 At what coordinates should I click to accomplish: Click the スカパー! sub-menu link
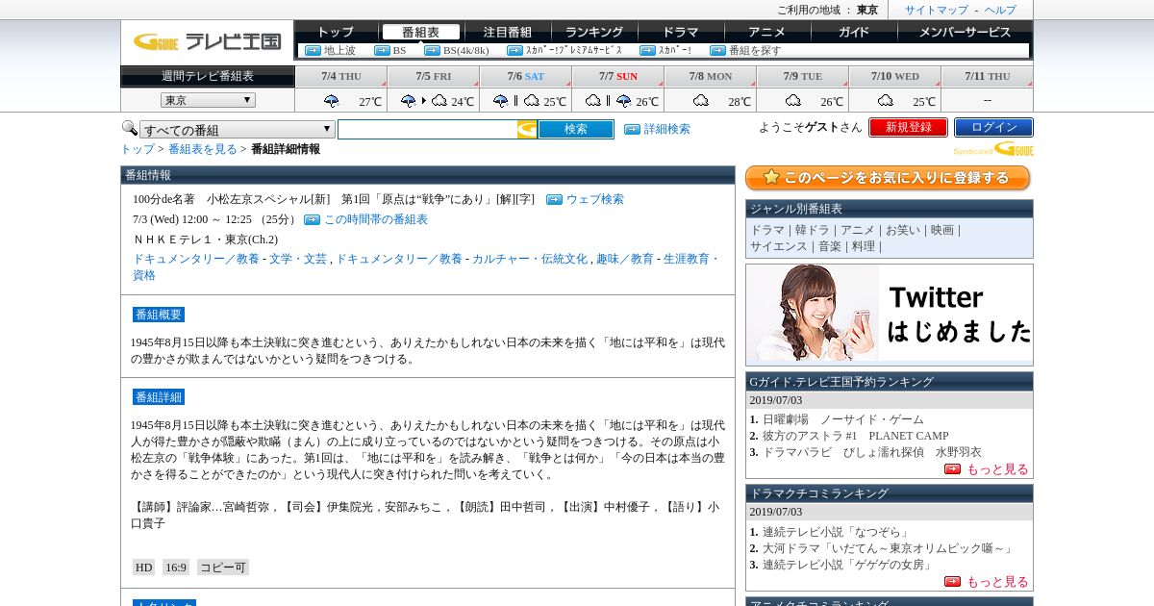pyautogui.click(x=675, y=50)
